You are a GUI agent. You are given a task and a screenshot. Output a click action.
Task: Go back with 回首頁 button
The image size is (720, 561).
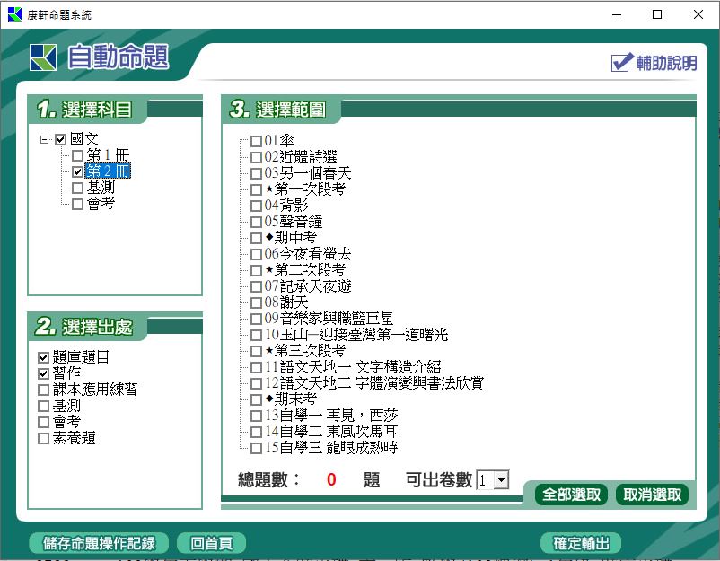(211, 543)
